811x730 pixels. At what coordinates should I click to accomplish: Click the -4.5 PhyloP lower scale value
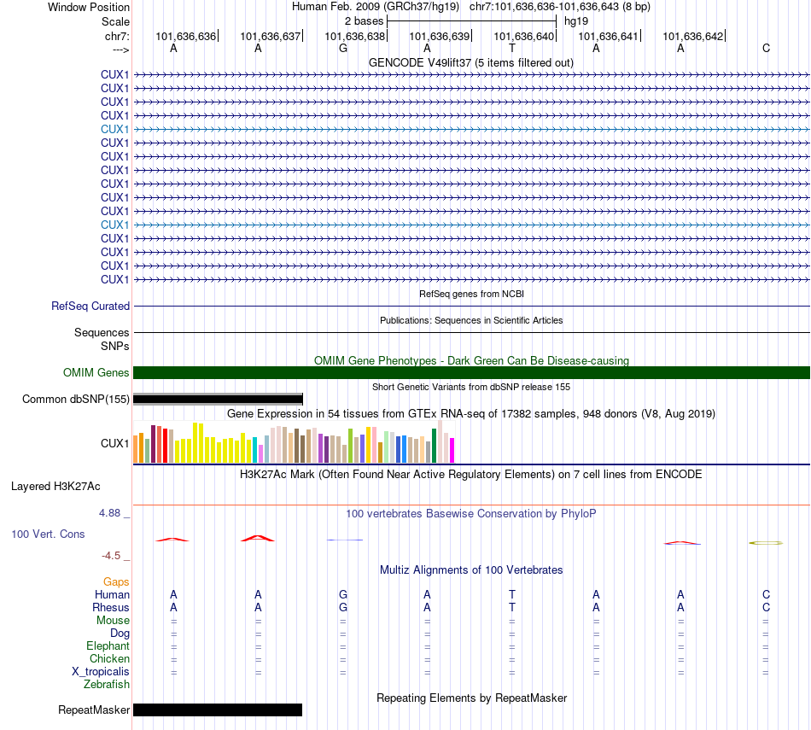[x=111, y=556]
